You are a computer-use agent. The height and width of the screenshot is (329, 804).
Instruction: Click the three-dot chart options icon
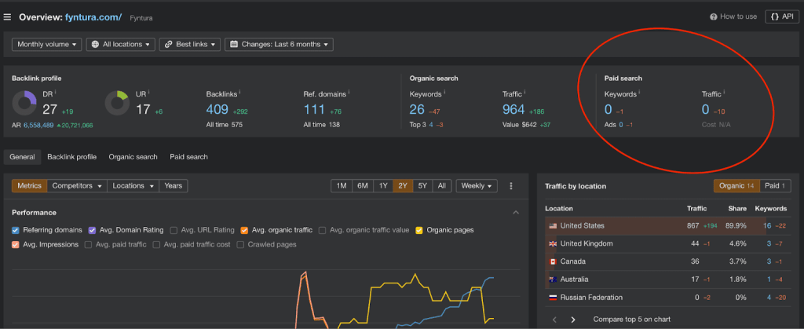[x=511, y=186]
